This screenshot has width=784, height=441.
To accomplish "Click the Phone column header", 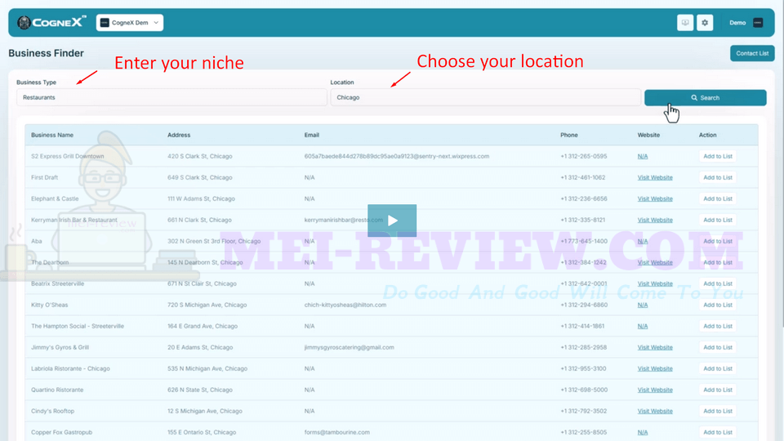I will click(x=569, y=135).
